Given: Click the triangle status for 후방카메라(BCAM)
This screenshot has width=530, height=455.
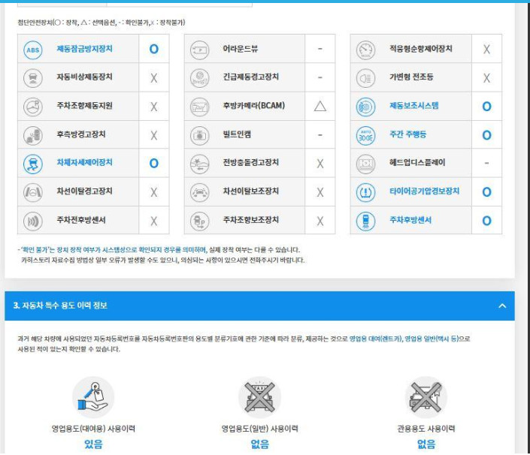Looking at the screenshot, I should coord(320,107).
